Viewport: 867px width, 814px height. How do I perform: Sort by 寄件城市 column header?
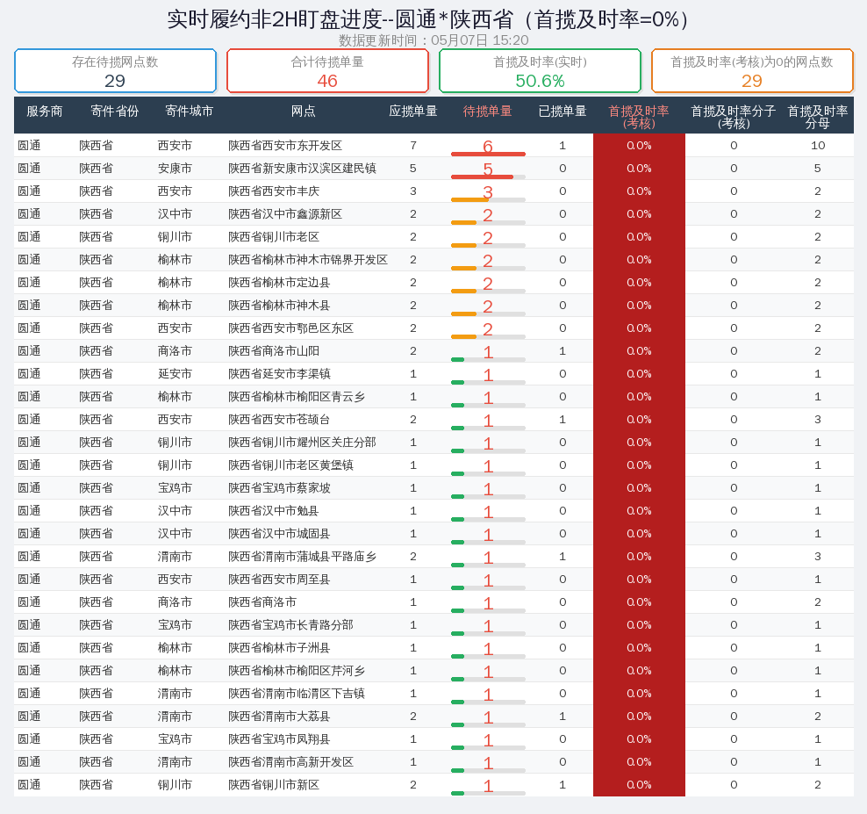(x=189, y=112)
